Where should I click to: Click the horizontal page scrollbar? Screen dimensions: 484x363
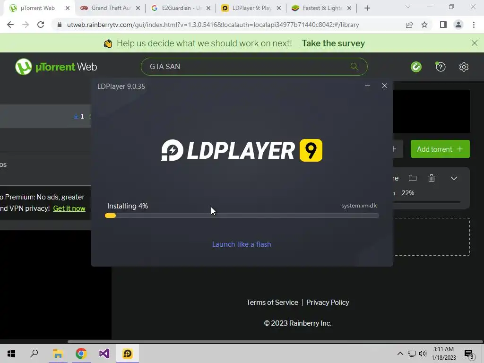click(x=275, y=342)
